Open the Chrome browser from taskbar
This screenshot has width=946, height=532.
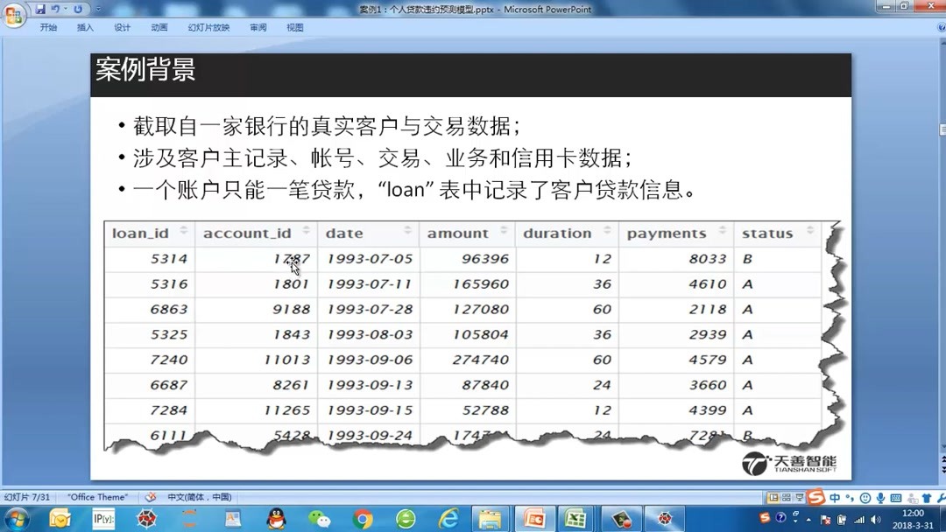(362, 520)
